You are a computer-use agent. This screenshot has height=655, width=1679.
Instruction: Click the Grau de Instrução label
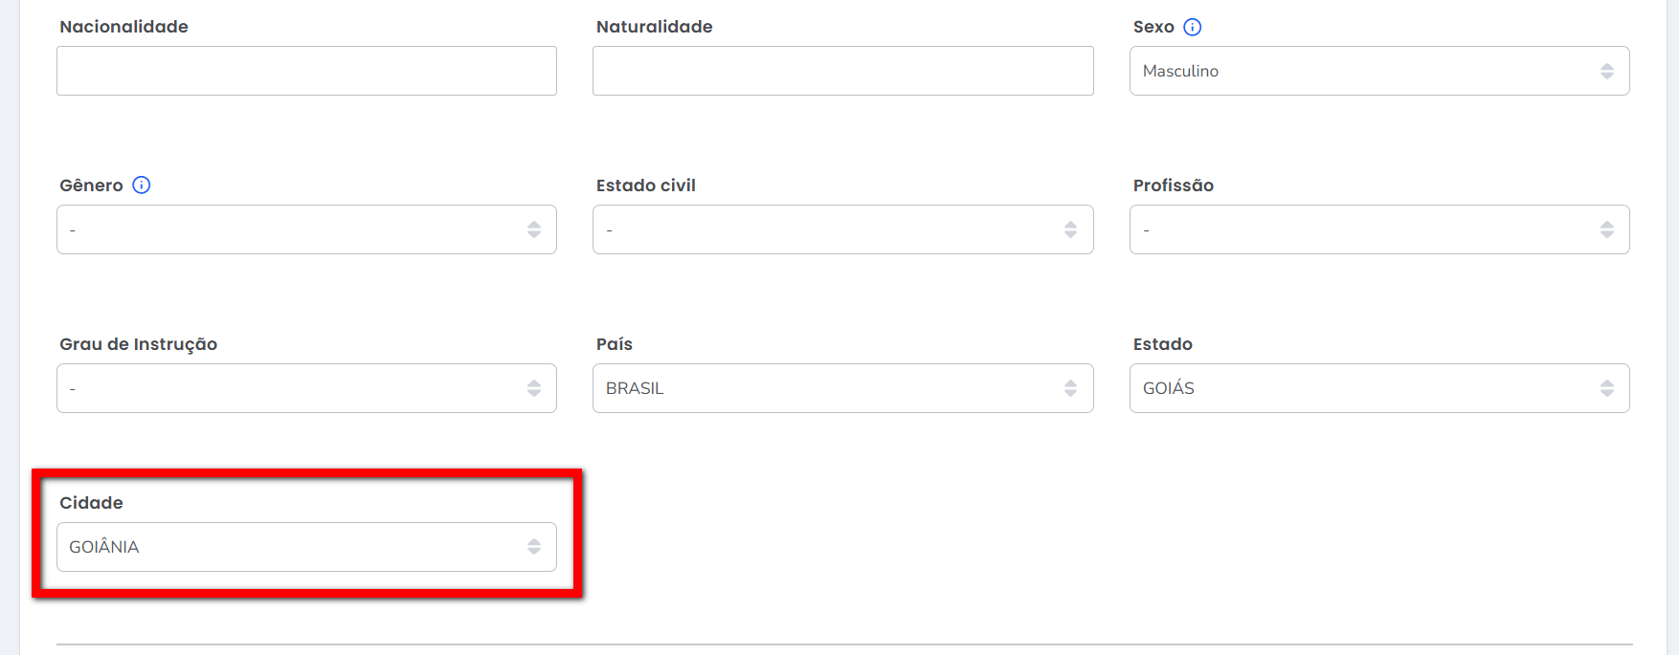click(138, 344)
